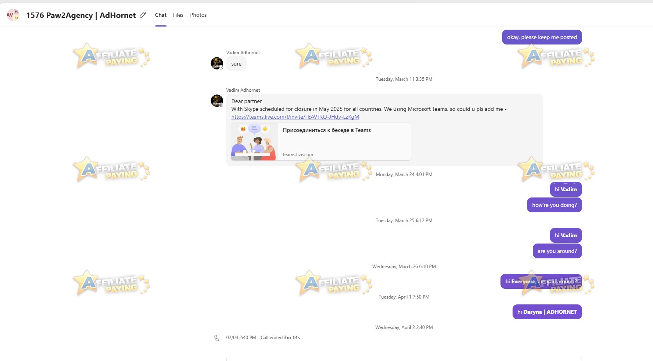Click the Teams invite preview card illustration
653x361 pixels.
click(254, 142)
